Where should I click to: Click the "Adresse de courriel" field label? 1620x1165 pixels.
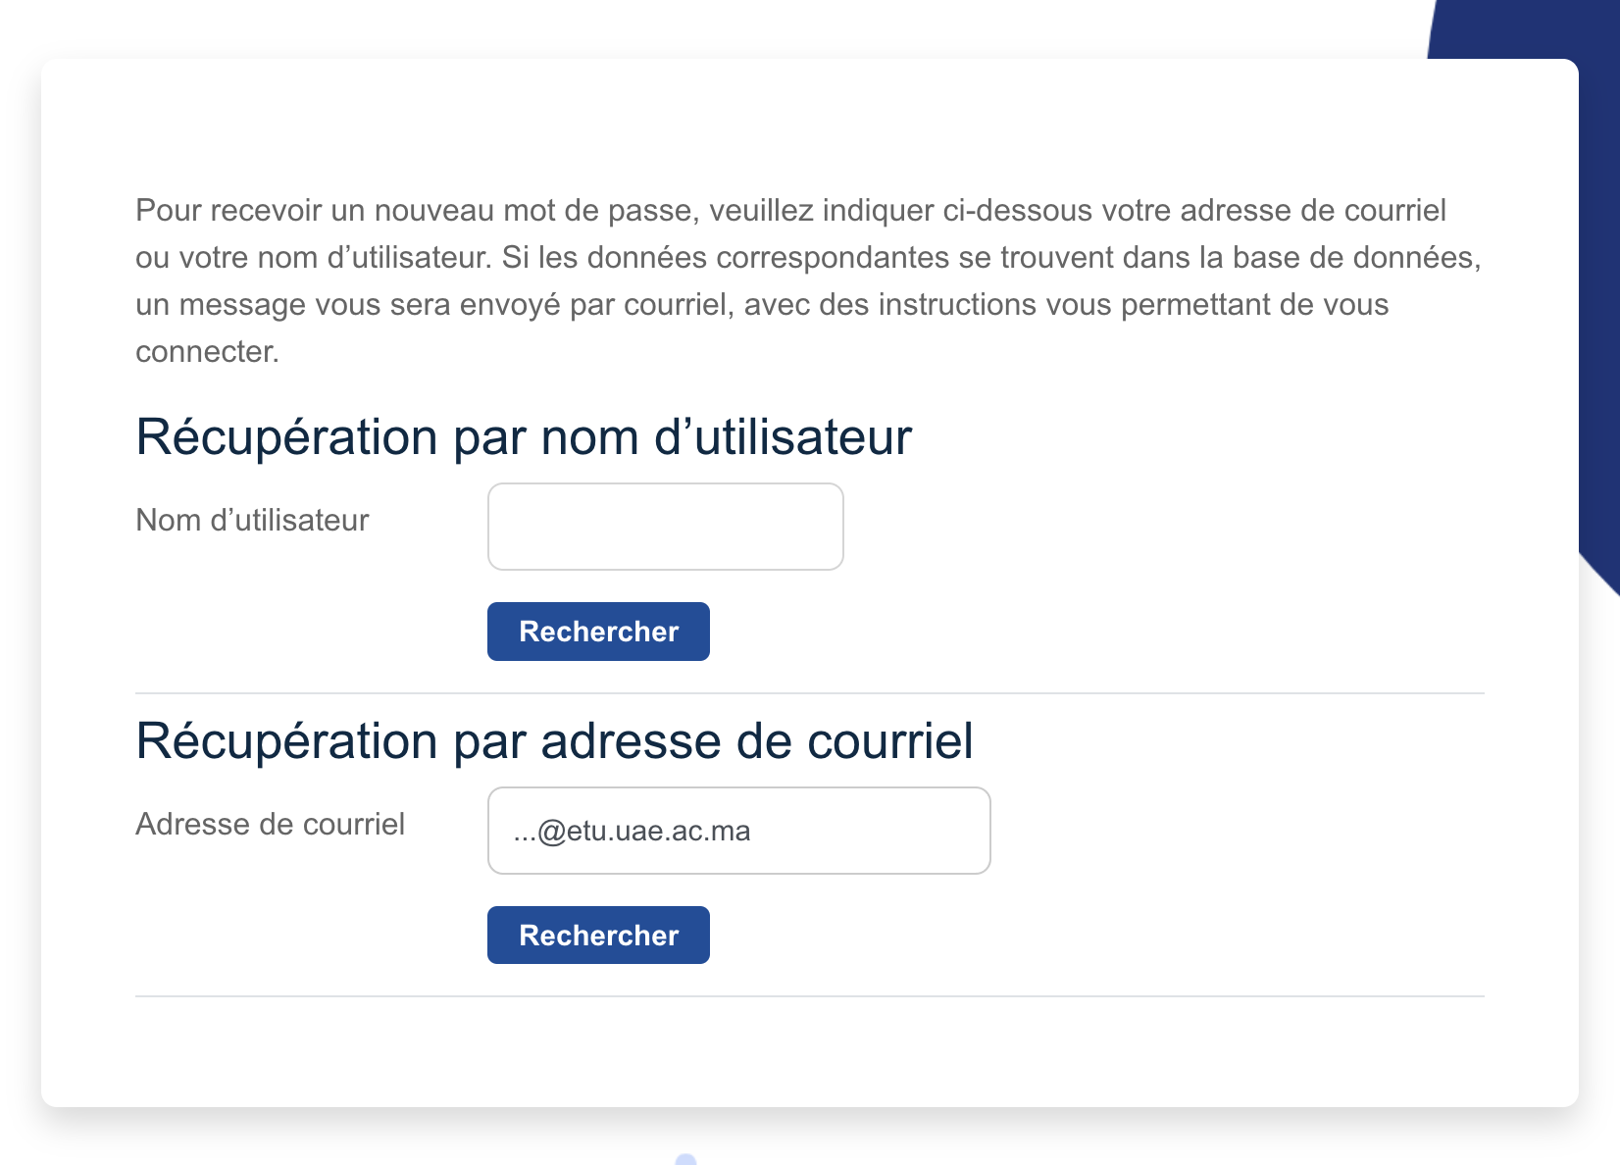pos(270,824)
